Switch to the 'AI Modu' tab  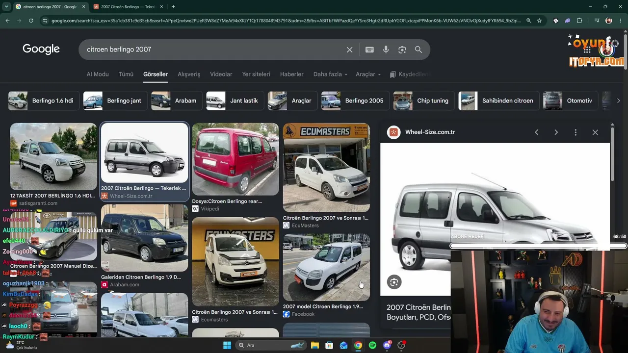pyautogui.click(x=98, y=74)
